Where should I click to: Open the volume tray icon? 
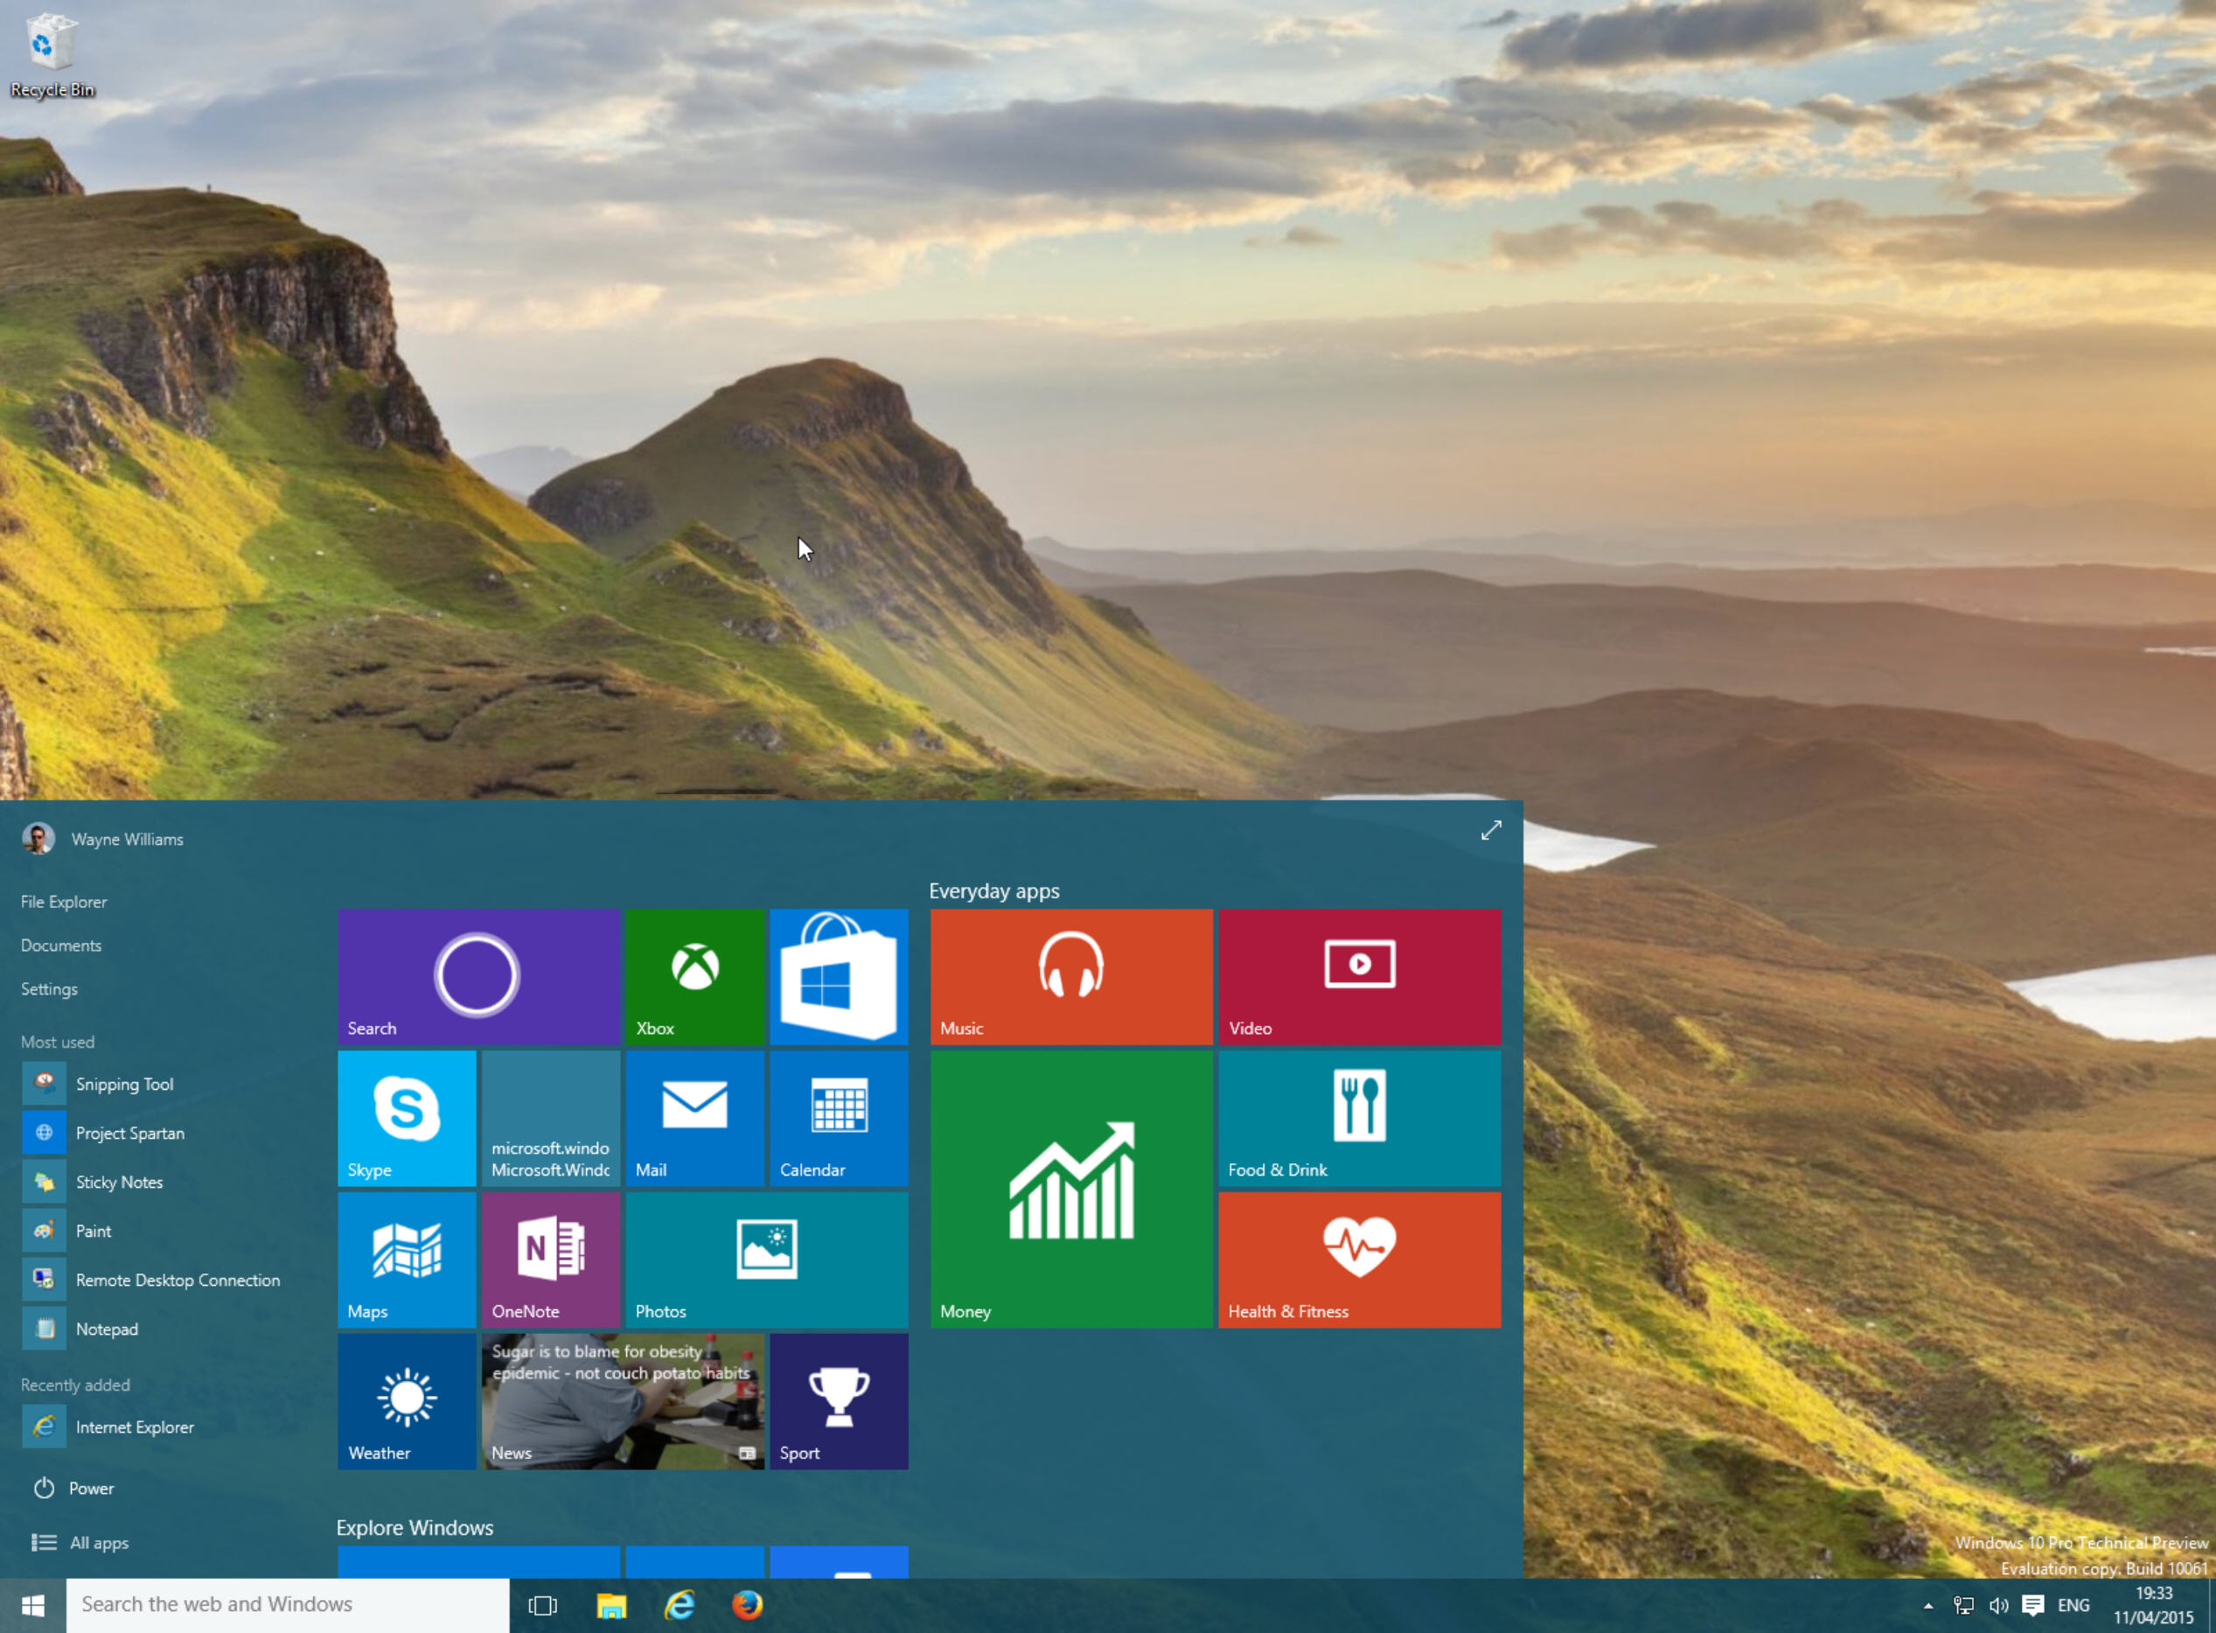click(x=1998, y=1605)
